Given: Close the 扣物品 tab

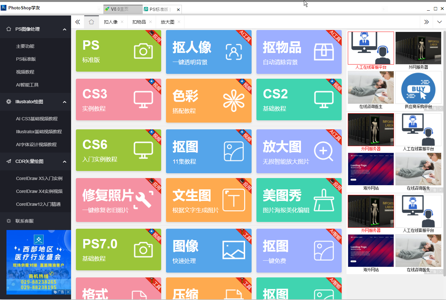Looking at the screenshot, I should pyautogui.click(x=150, y=22).
